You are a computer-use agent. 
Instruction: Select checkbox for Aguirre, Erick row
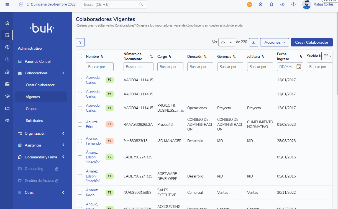click(x=80, y=124)
